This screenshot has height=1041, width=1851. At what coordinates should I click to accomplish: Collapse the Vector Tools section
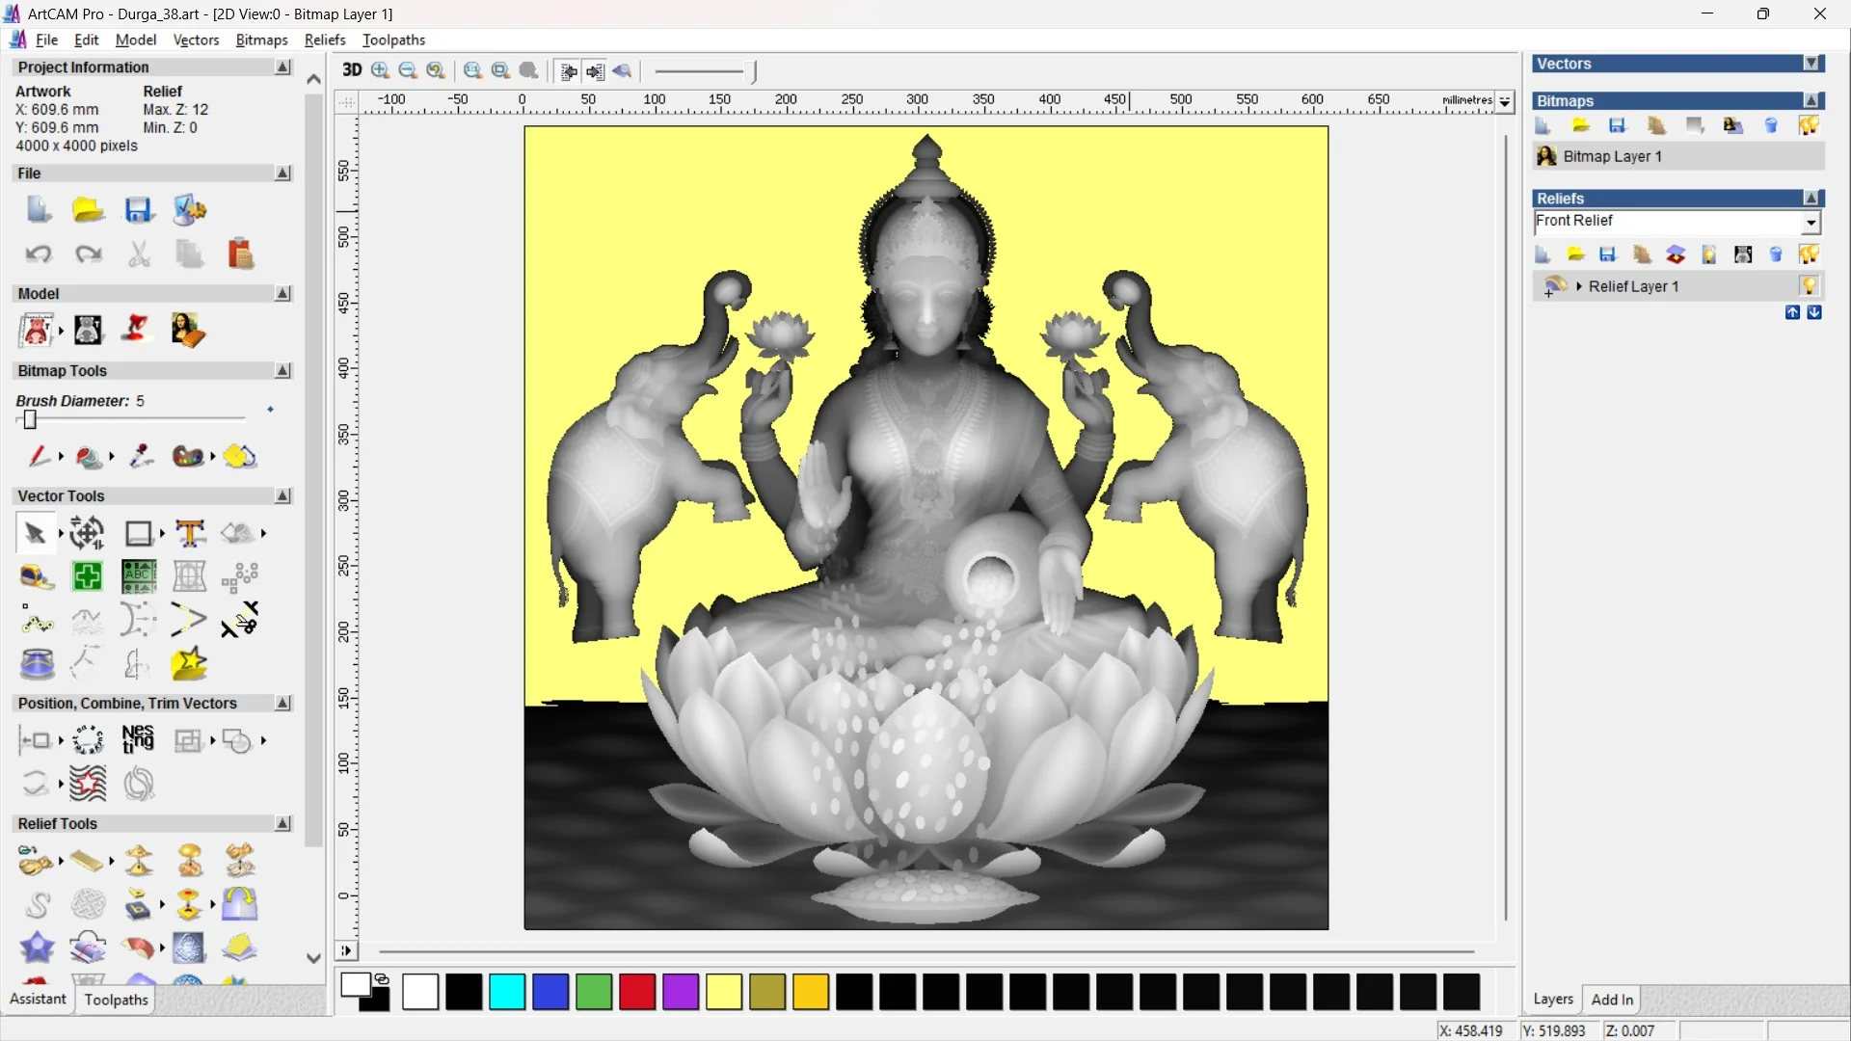(282, 495)
